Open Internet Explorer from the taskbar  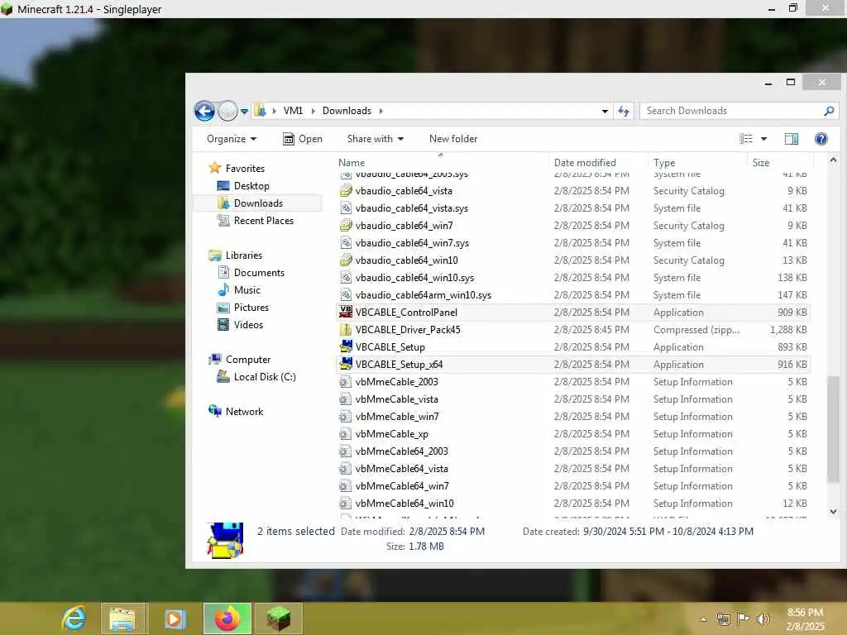[x=74, y=618]
